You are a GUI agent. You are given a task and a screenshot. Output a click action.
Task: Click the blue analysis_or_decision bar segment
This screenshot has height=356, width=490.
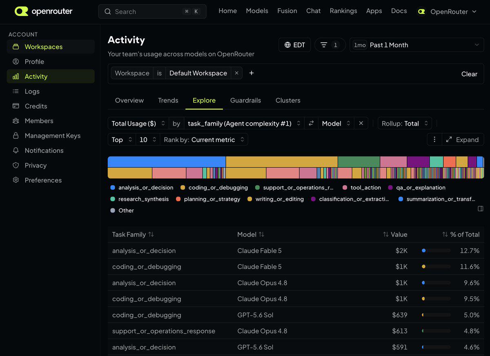[167, 162]
